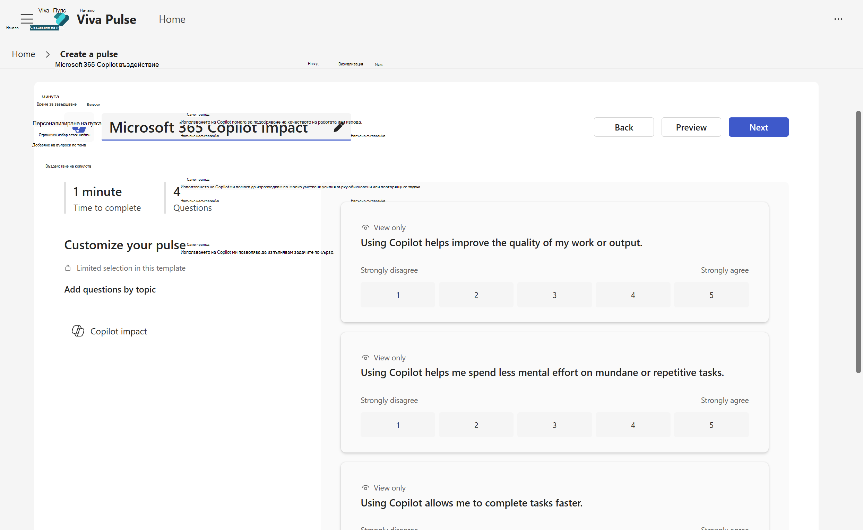Expand the Copilot impact topic
863x530 pixels.
(118, 331)
